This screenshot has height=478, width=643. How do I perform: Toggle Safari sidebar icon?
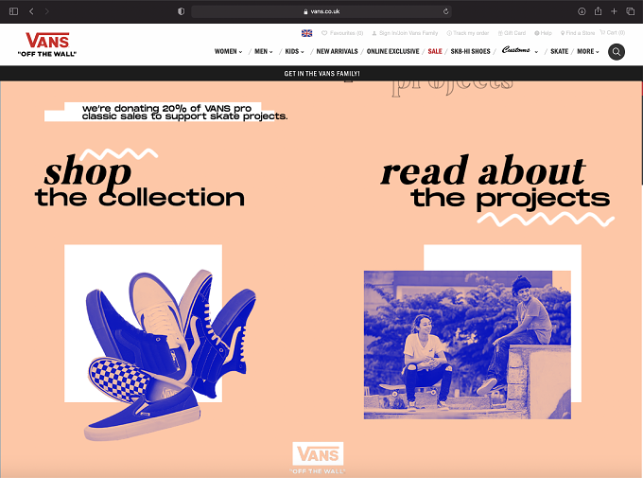[x=13, y=11]
